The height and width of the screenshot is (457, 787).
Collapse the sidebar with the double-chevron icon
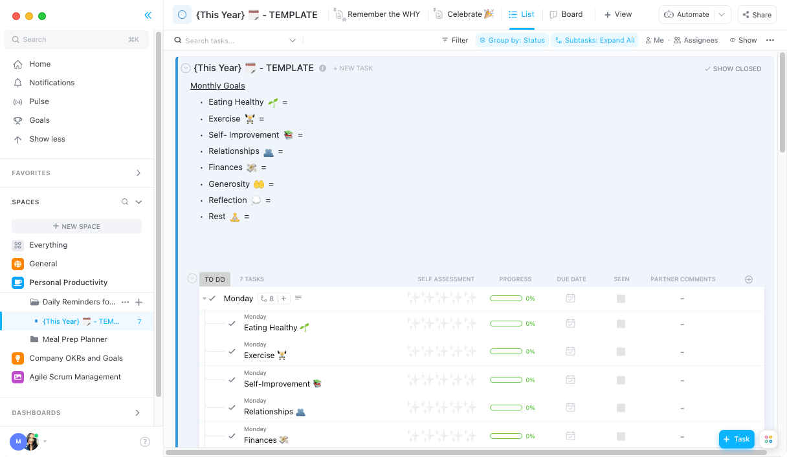pos(148,14)
